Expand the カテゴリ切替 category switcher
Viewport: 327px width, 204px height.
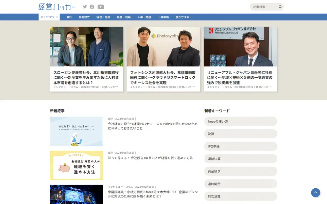[x=49, y=17]
